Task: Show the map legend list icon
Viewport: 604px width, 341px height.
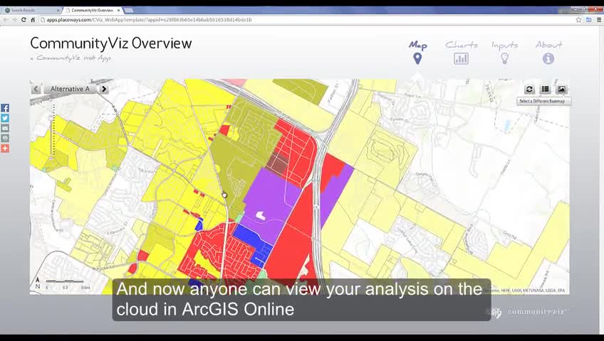Action: [545, 89]
